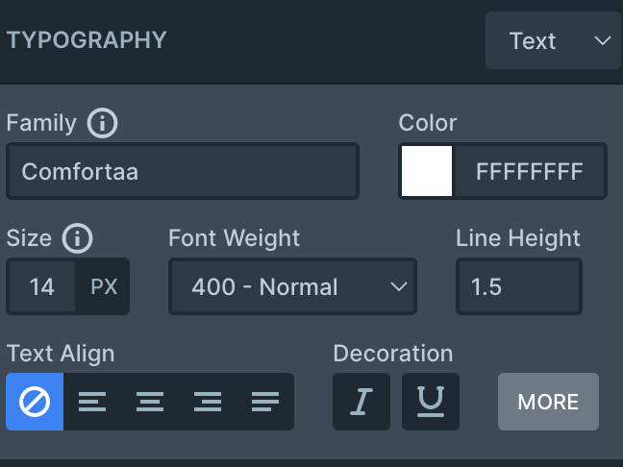This screenshot has height=467, width=623.
Task: Click the MORE button
Action: pyautogui.click(x=548, y=402)
